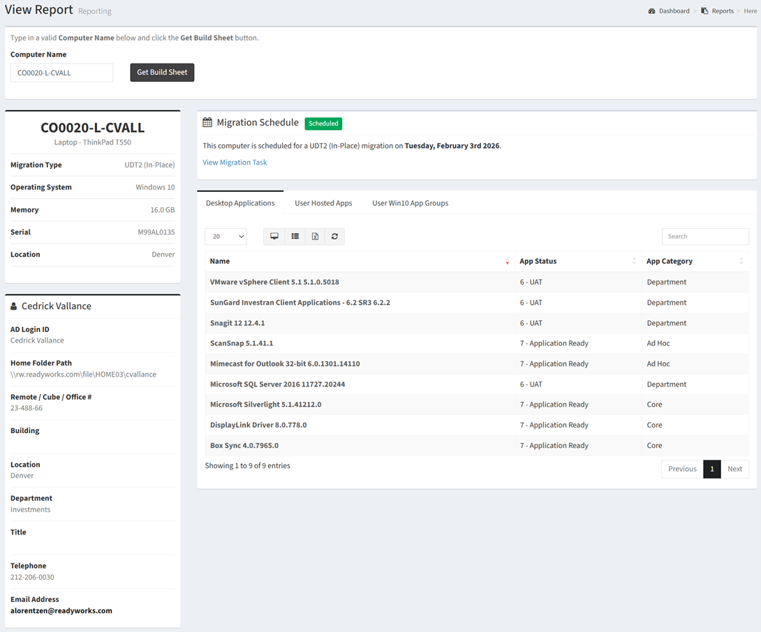
Task: Go to the Next page of results
Action: point(734,469)
